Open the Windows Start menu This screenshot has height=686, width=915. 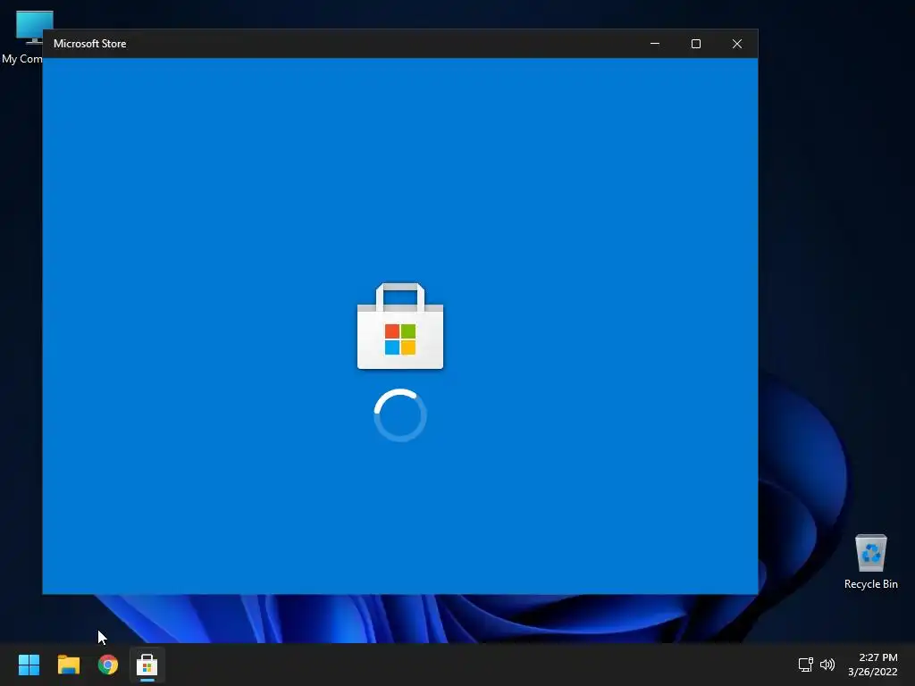[x=29, y=665]
